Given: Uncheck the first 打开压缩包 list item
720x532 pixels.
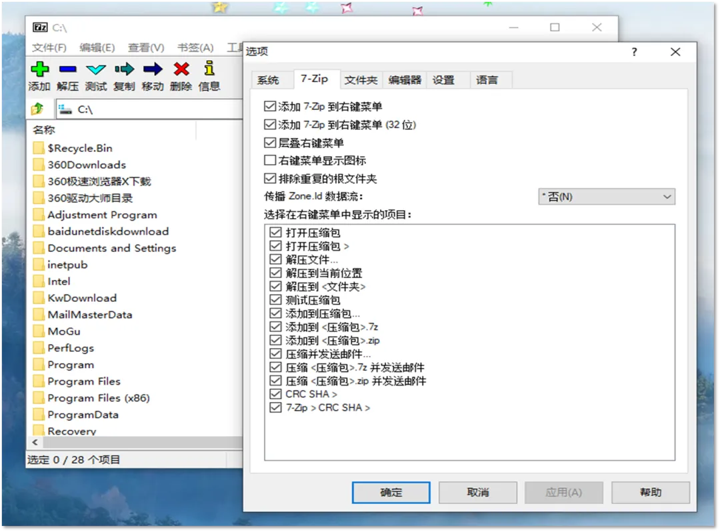Looking at the screenshot, I should click(275, 232).
